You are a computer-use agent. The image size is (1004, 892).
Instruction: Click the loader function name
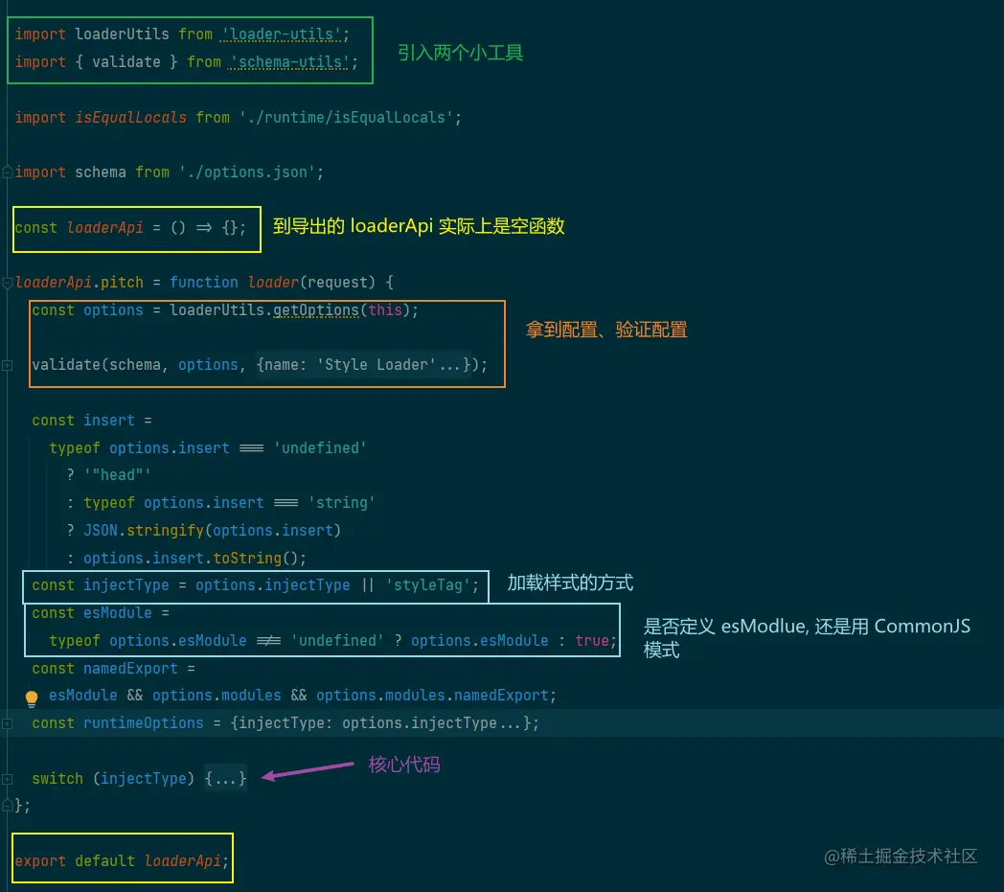(x=273, y=283)
